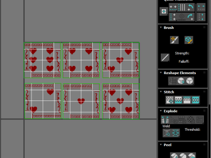This screenshot has width=211, height=158.
Task: Click Weld Selected Subobject icon
Action: point(175,133)
